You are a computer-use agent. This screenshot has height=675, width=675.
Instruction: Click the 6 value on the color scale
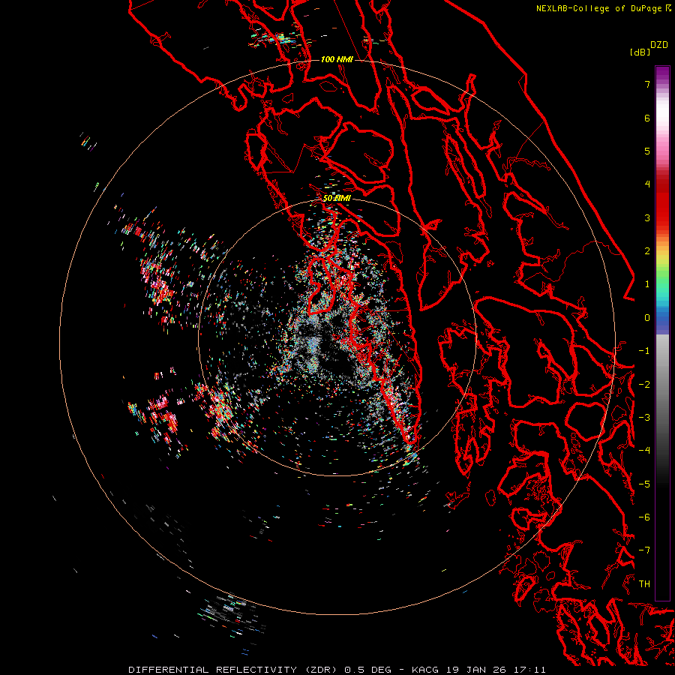[647, 118]
